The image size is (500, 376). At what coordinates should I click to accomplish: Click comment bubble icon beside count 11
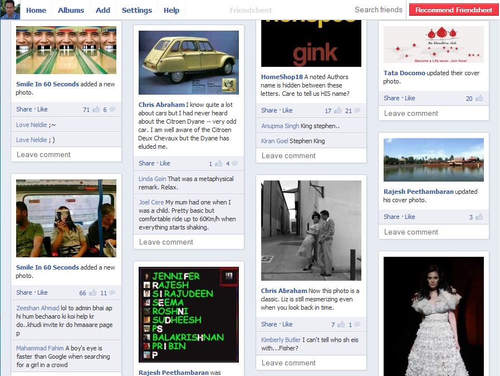112,293
